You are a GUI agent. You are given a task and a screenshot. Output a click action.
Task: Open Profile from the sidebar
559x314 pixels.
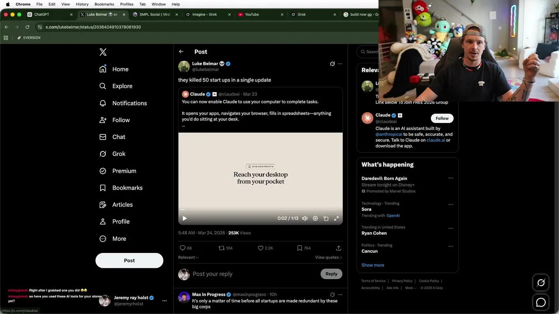click(114, 222)
